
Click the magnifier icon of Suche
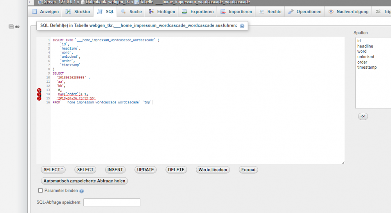[123, 12]
